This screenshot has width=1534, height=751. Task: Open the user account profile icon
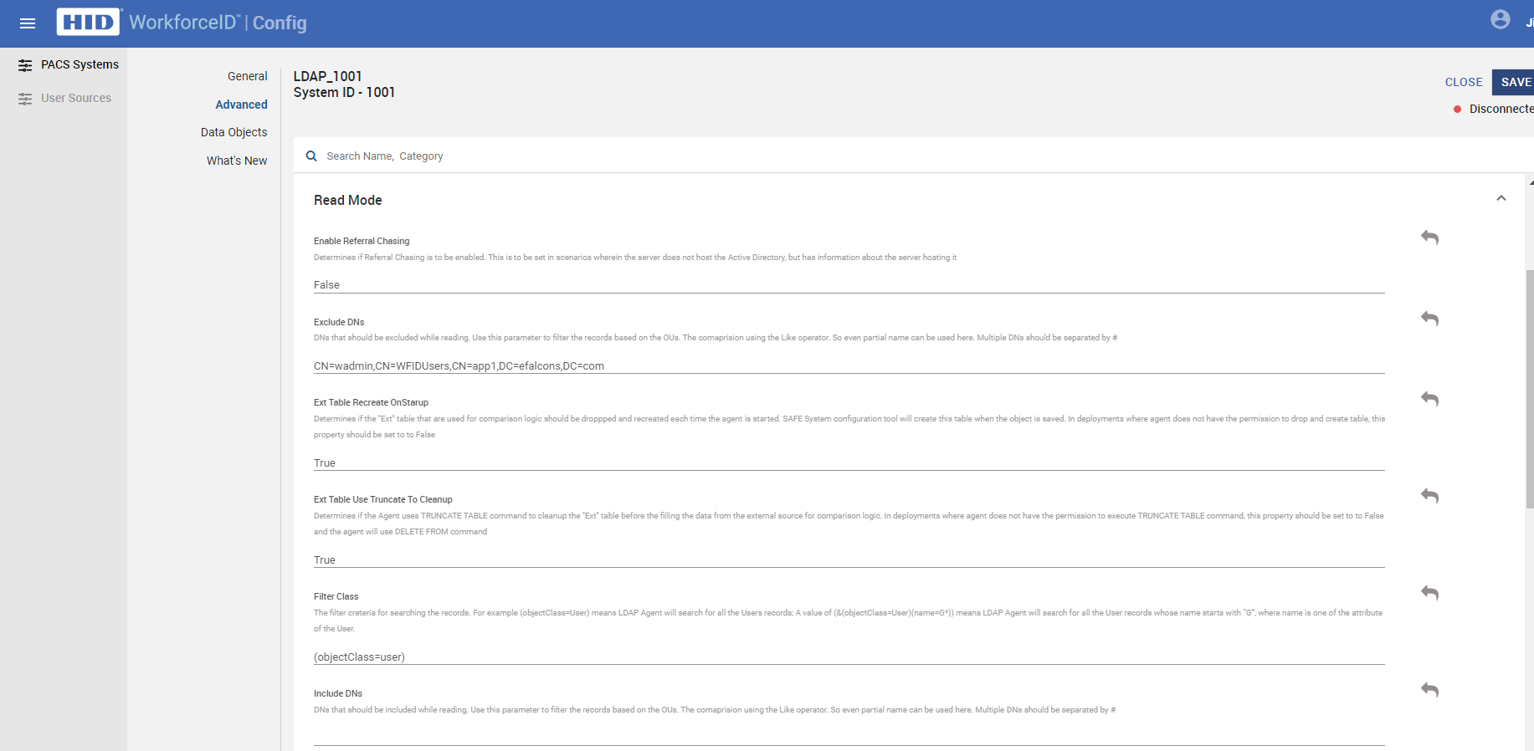point(1501,19)
